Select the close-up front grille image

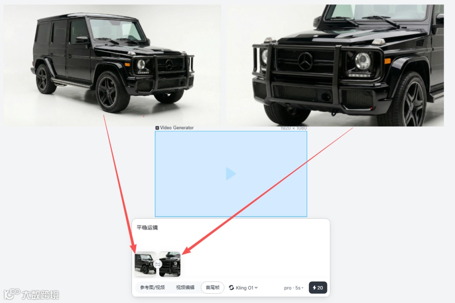(335, 65)
